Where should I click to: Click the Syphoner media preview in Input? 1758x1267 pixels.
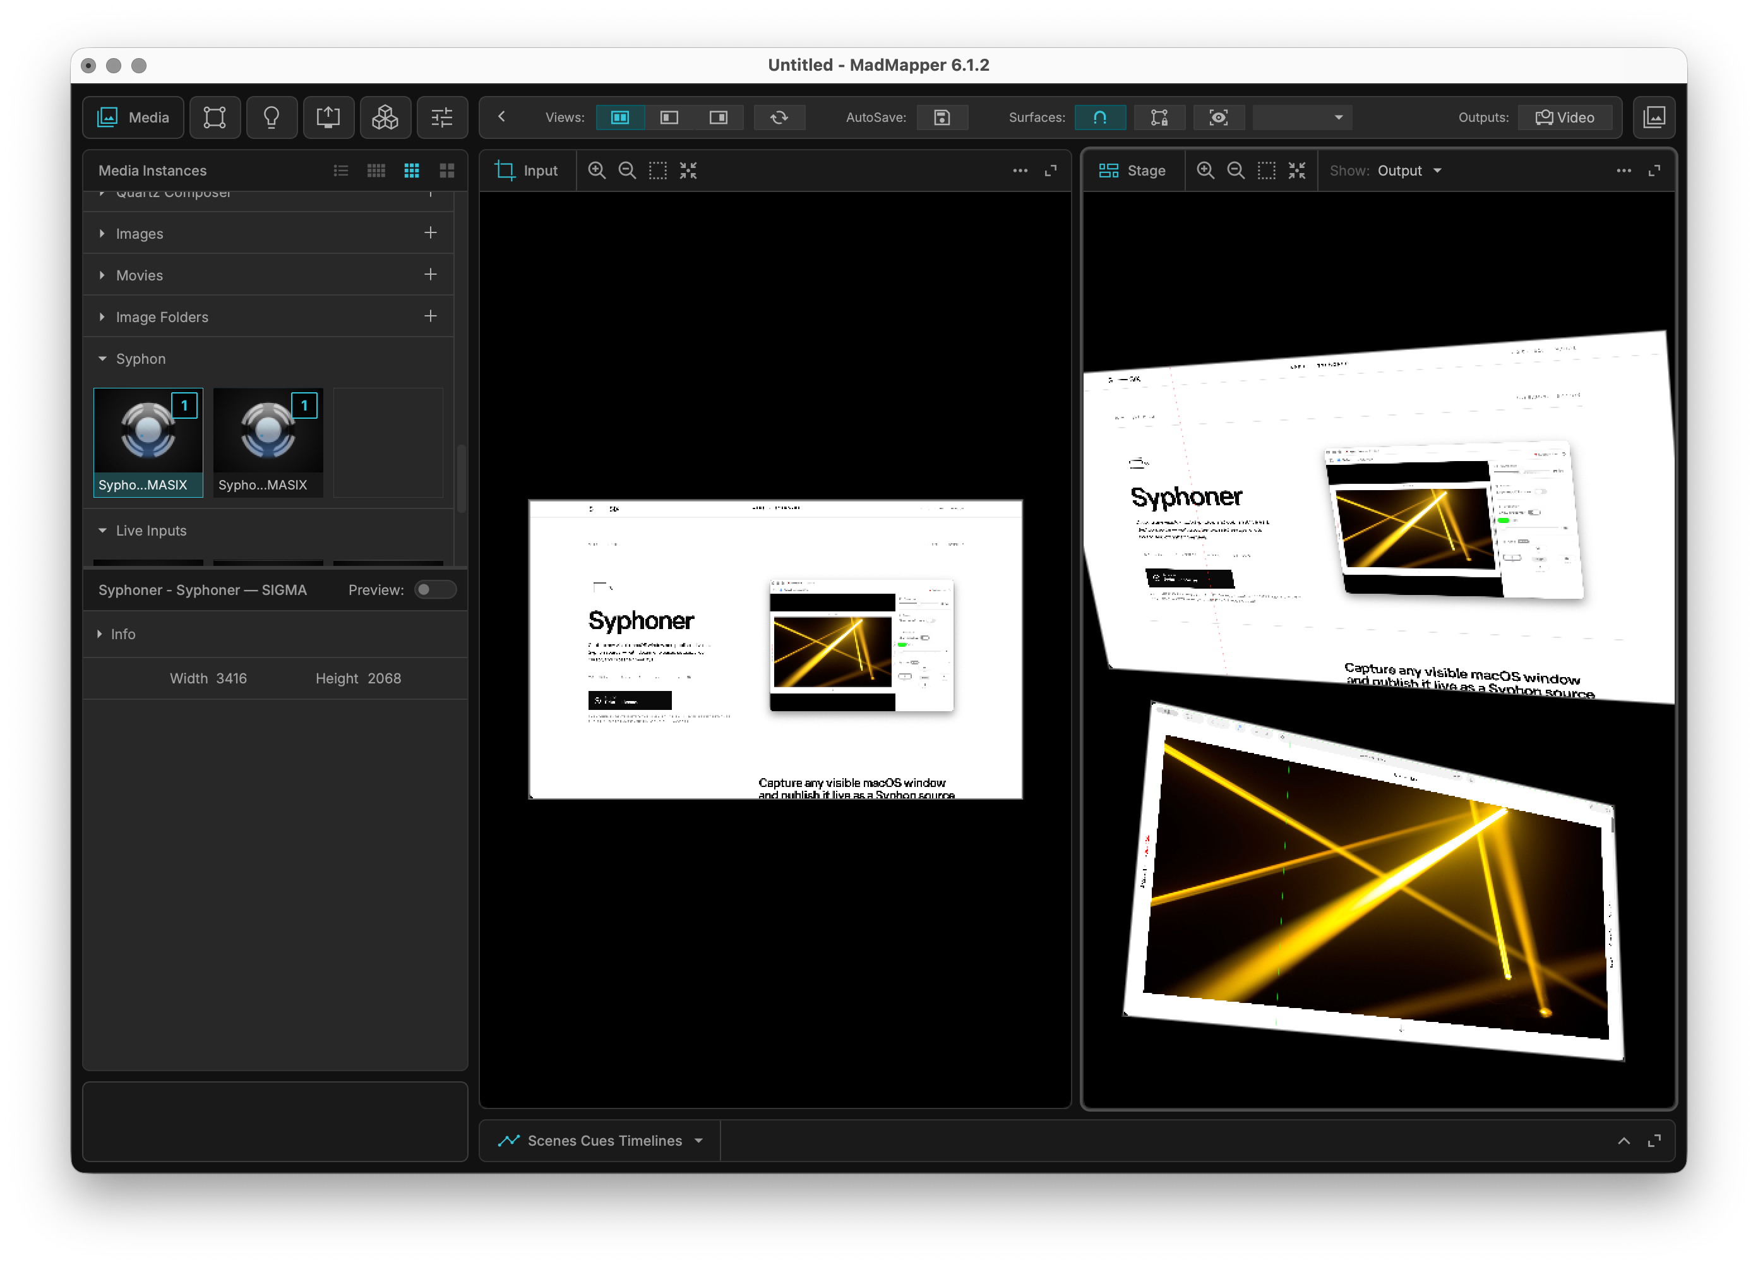coord(775,649)
